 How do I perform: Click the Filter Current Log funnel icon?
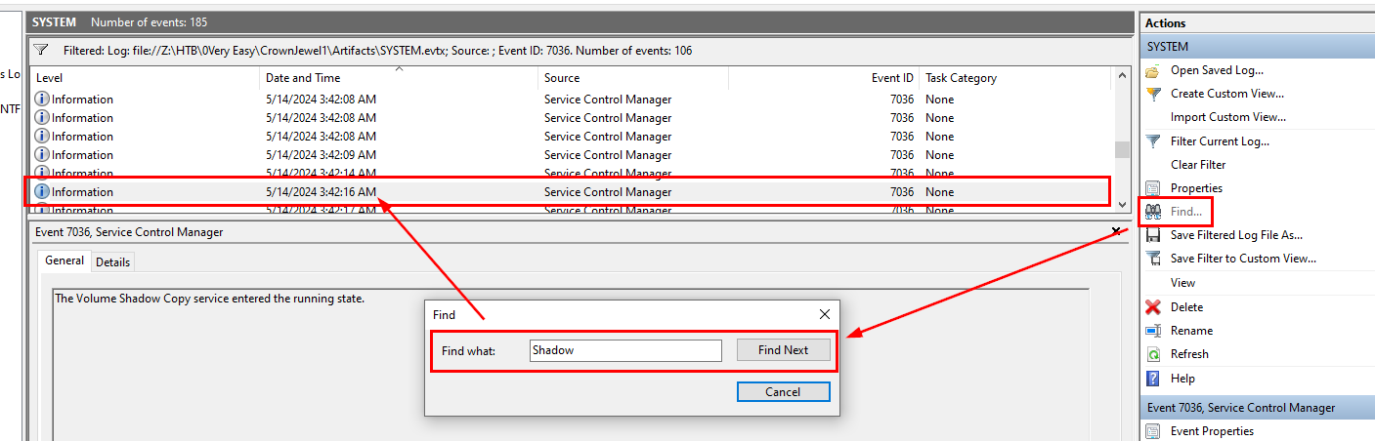tap(1153, 141)
